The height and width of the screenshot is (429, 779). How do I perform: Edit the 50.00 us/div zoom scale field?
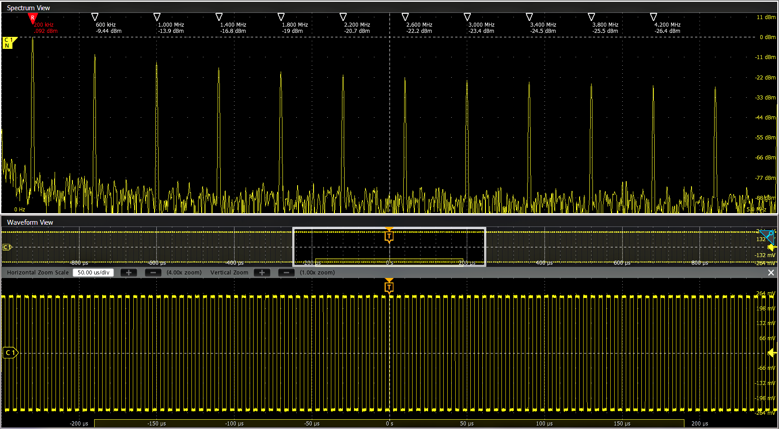(x=93, y=272)
